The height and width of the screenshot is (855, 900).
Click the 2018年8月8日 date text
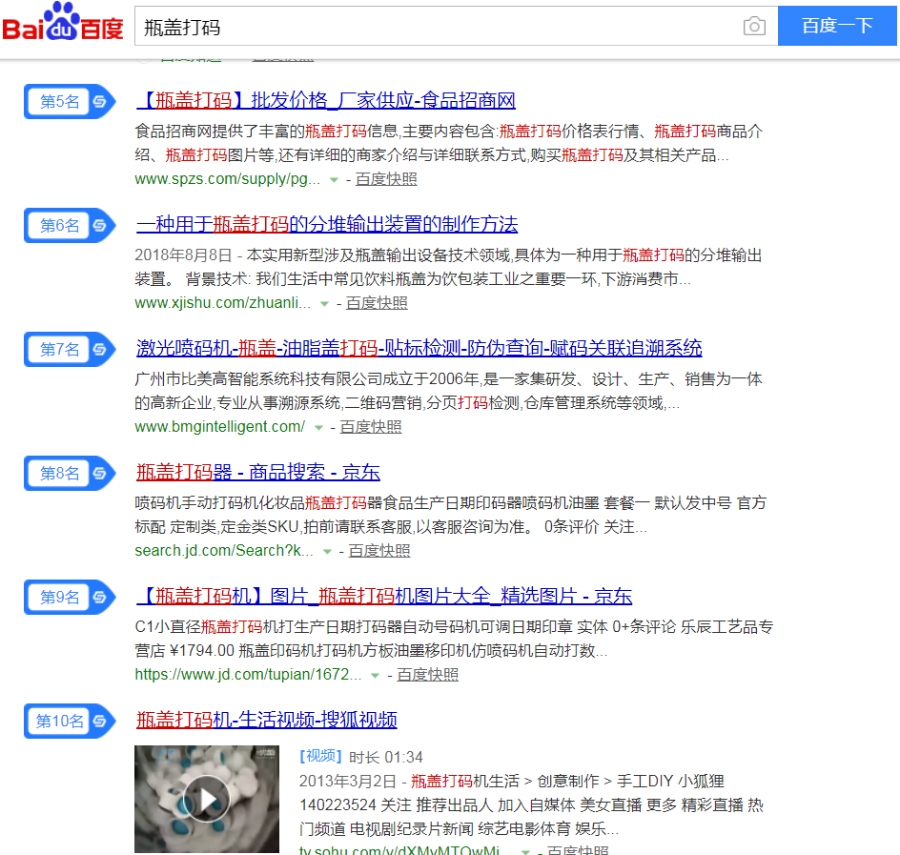[x=183, y=255]
